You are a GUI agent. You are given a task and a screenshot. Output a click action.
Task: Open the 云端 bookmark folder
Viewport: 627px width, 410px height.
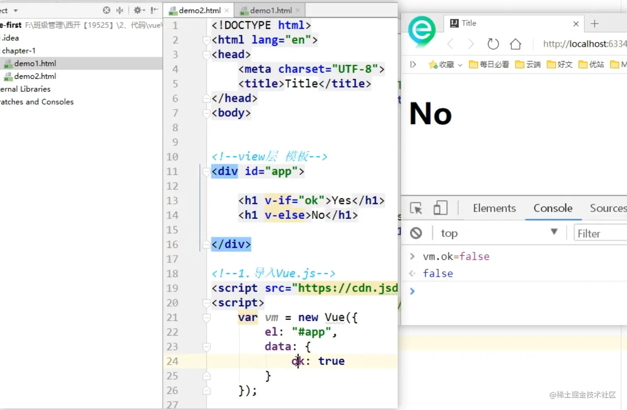tap(528, 64)
